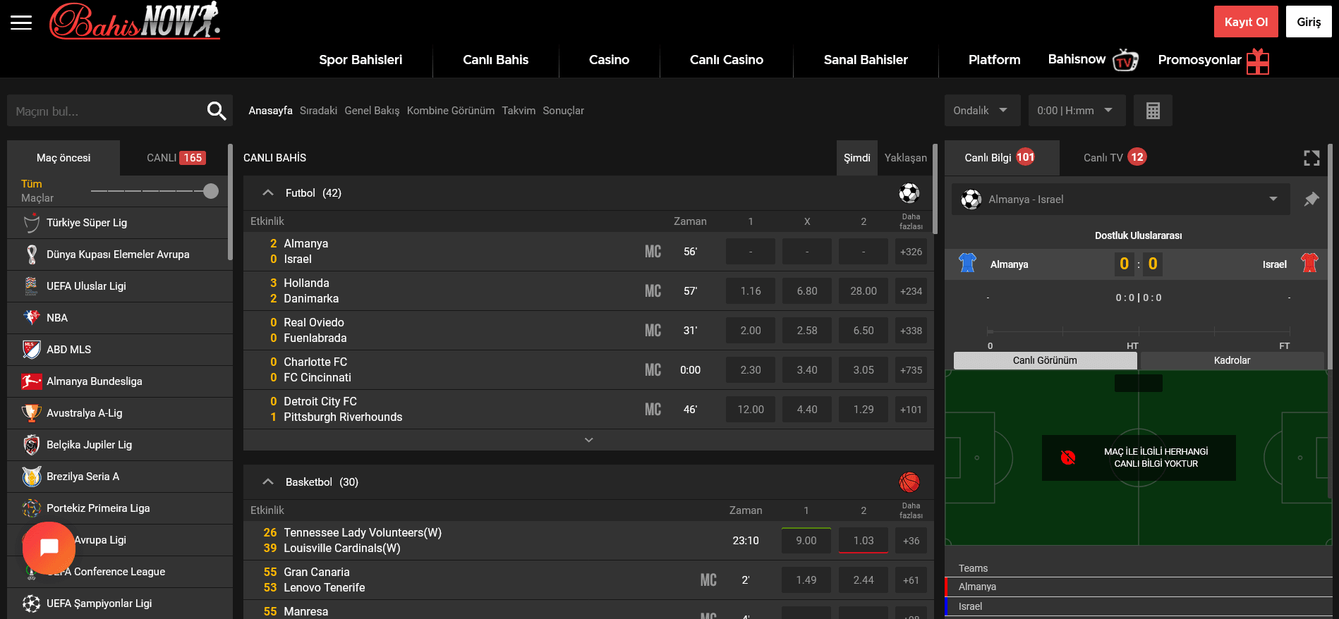
Task: Click the Kayıt Ol button
Action: [1247, 22]
